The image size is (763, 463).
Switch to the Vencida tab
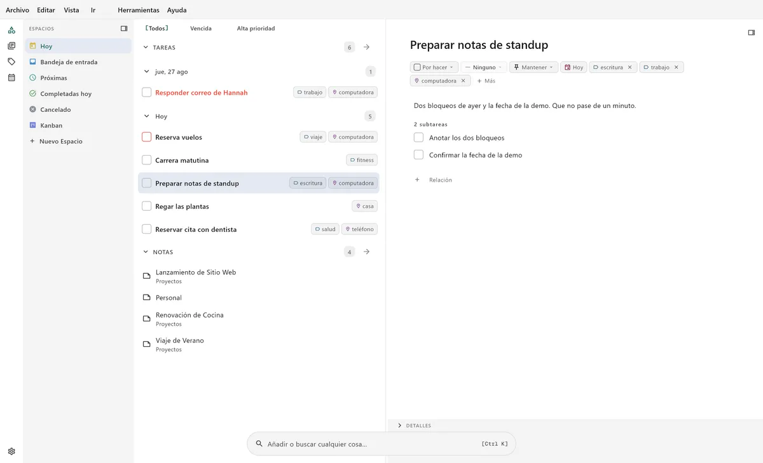201,29
